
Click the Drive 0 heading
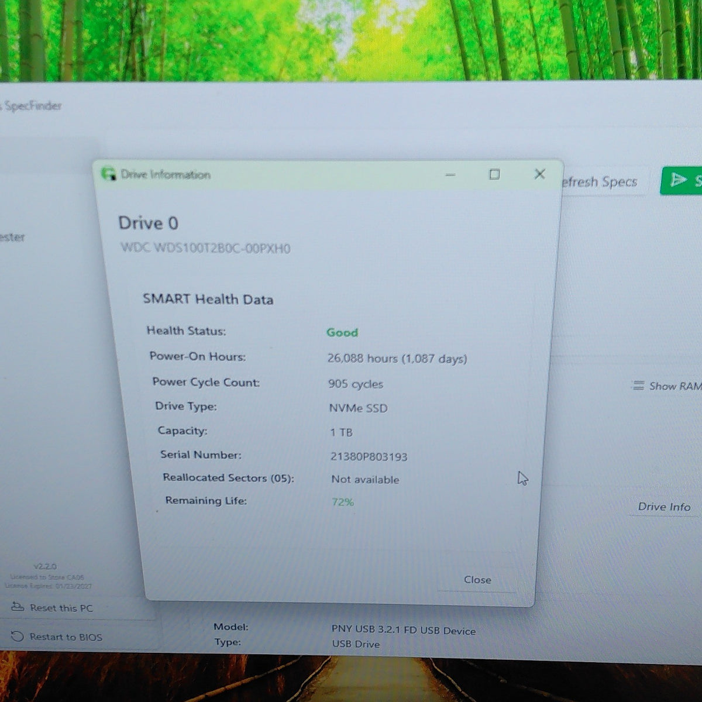pos(148,223)
